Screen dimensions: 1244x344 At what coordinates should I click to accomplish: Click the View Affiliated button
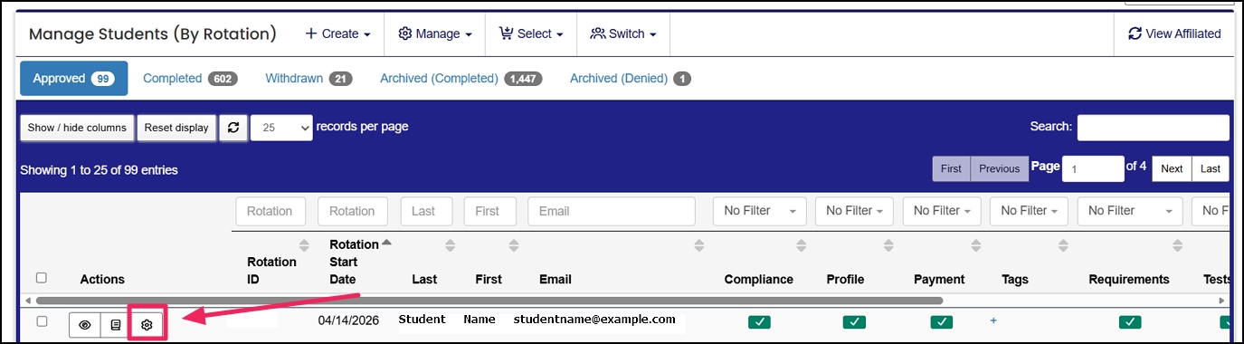tap(1174, 33)
